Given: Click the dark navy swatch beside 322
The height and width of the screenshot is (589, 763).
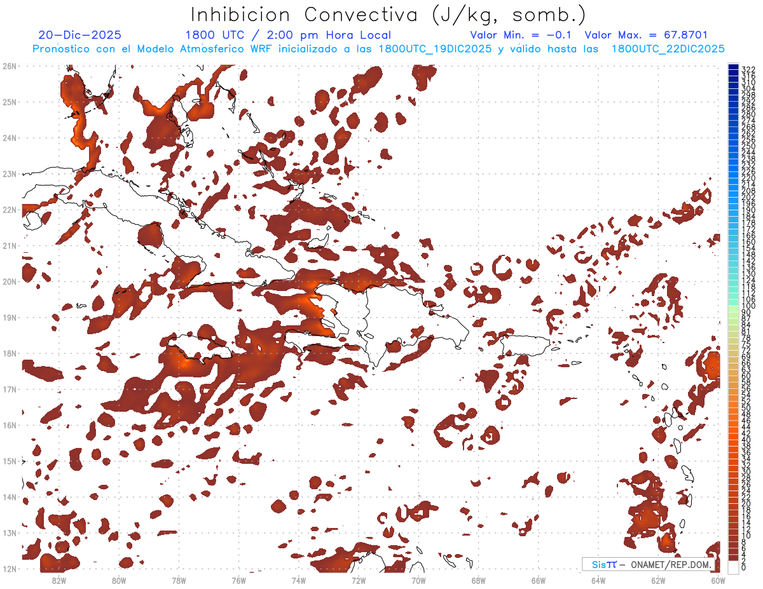Looking at the screenshot, I should (733, 67).
